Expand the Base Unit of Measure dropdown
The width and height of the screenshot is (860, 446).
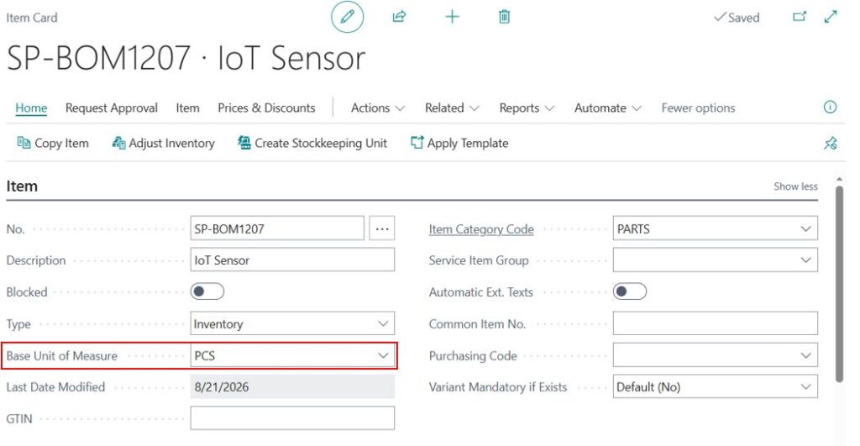(383, 355)
